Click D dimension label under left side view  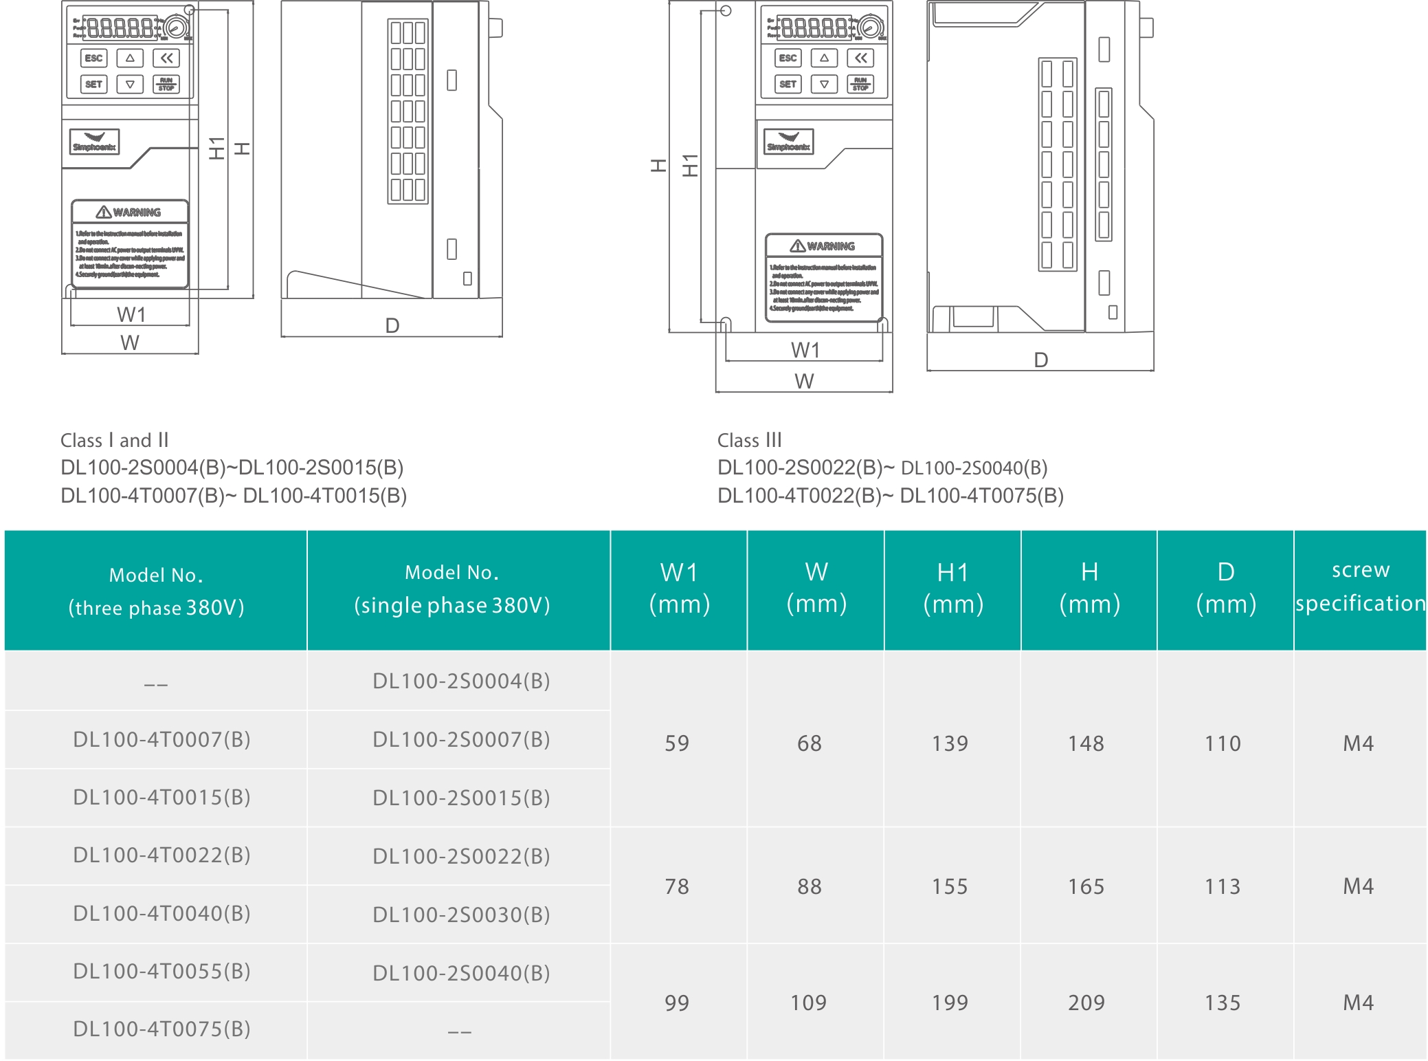392,325
